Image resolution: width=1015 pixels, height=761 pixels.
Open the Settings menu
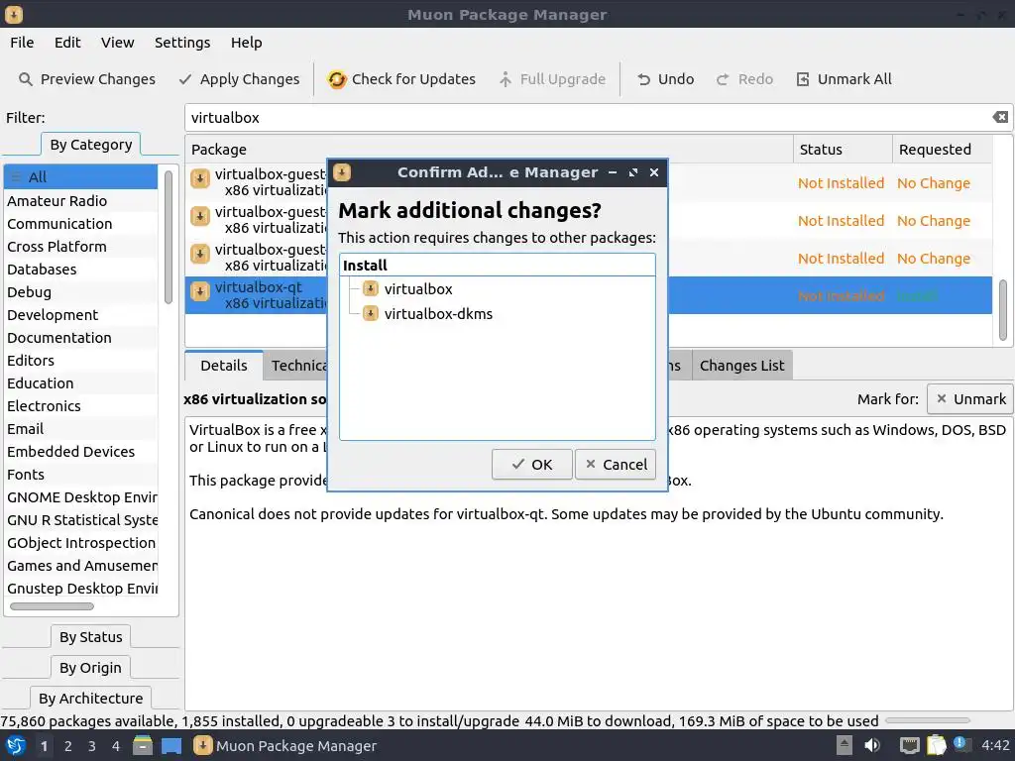182,43
